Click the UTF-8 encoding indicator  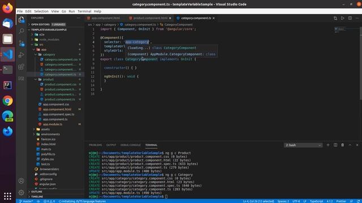tap(296, 201)
